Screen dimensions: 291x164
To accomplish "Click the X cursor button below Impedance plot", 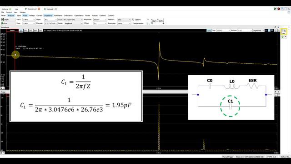I will point(2,88).
